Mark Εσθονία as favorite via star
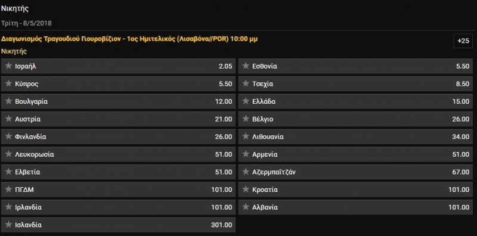The image size is (477, 236). click(246, 66)
